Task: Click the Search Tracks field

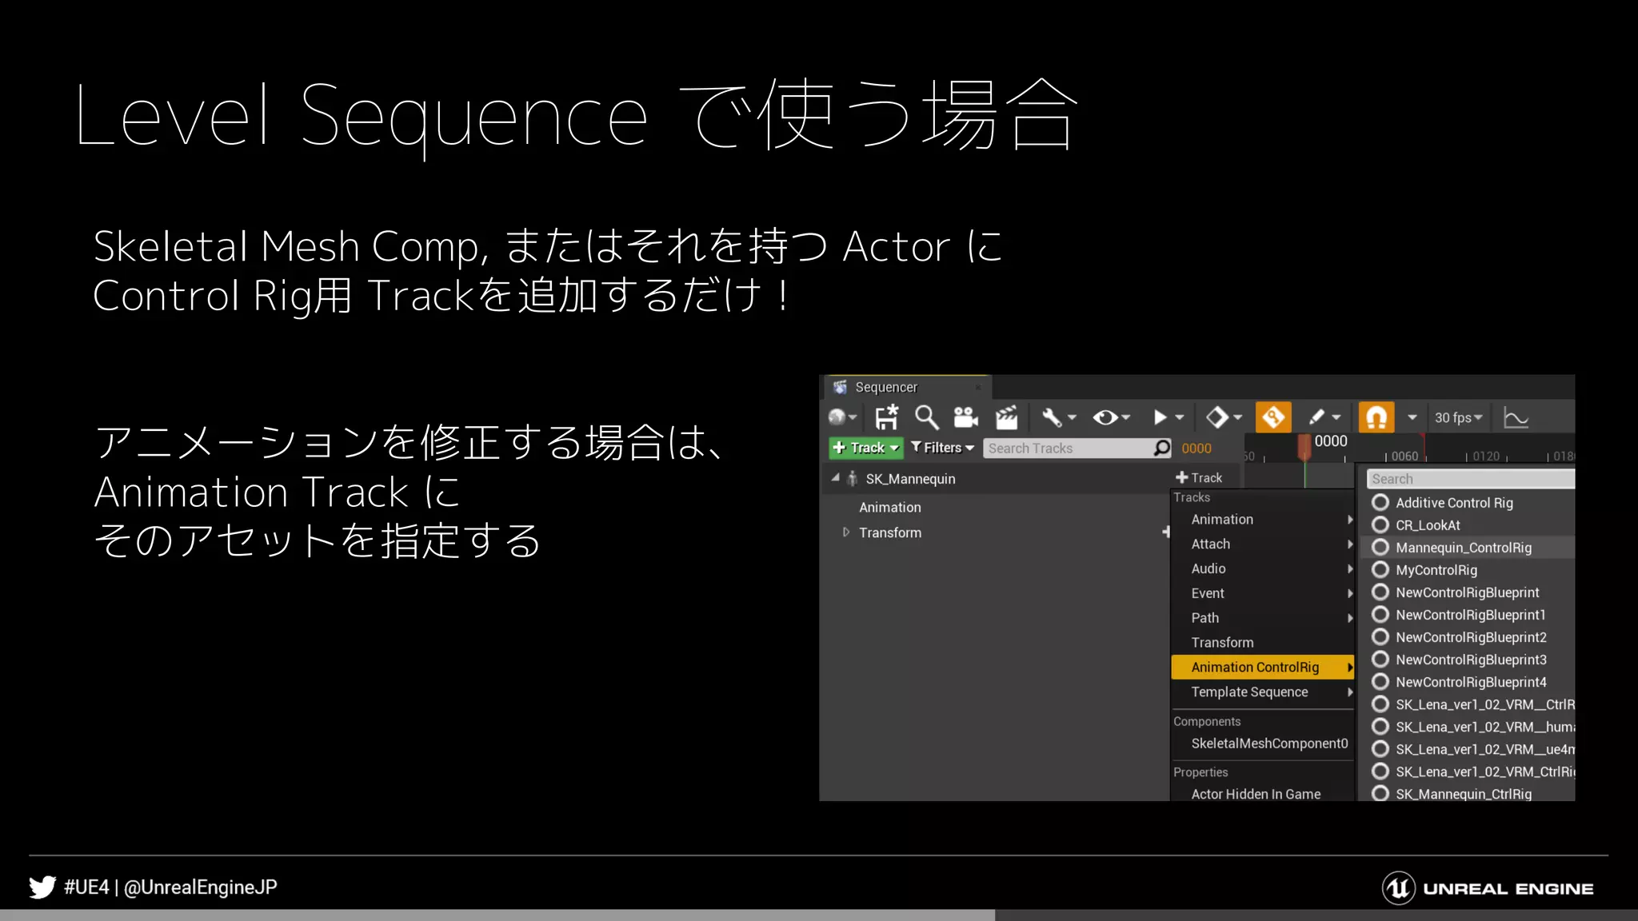Action: coord(1077,449)
